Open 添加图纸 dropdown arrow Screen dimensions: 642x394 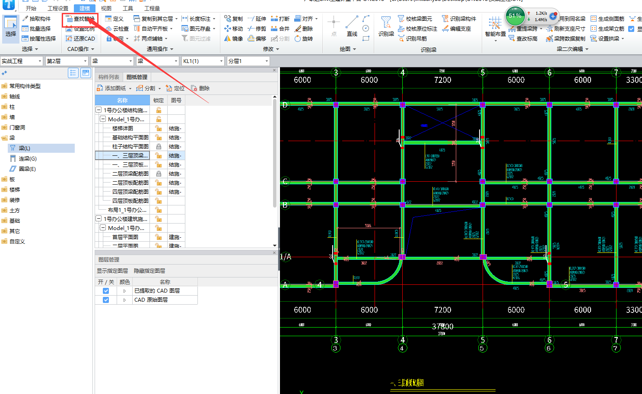point(130,88)
